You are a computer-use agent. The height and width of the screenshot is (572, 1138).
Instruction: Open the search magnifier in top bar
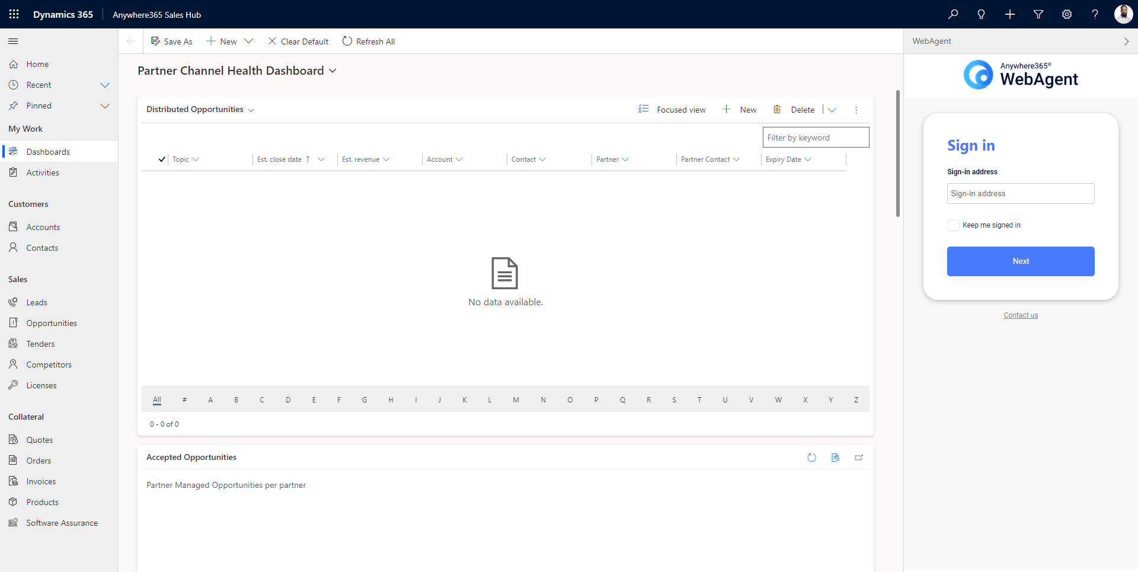pyautogui.click(x=953, y=14)
